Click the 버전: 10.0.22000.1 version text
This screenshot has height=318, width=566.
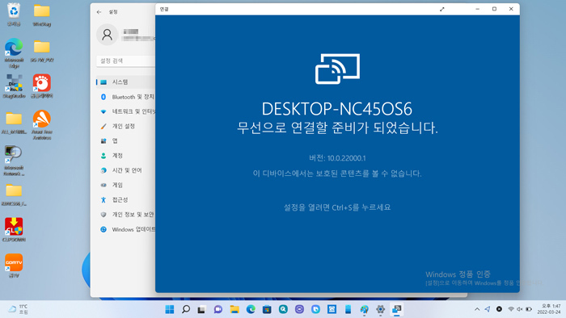(337, 158)
